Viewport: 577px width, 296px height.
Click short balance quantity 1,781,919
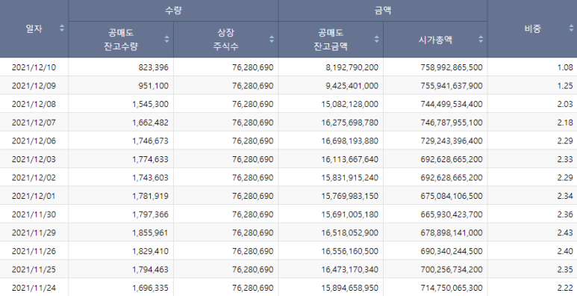[x=151, y=196]
